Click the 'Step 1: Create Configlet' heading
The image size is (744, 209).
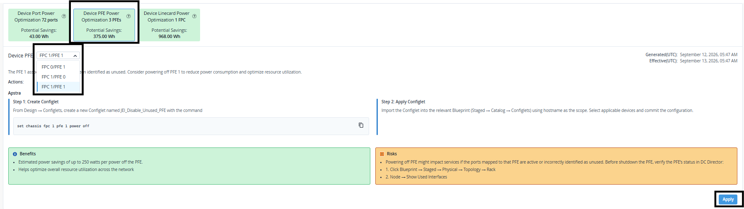pyautogui.click(x=36, y=102)
